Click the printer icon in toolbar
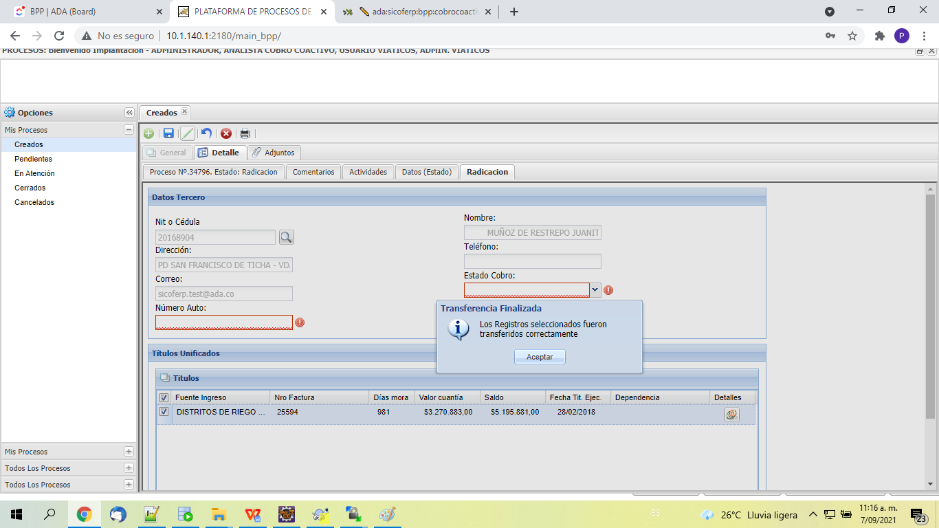 pos(245,133)
